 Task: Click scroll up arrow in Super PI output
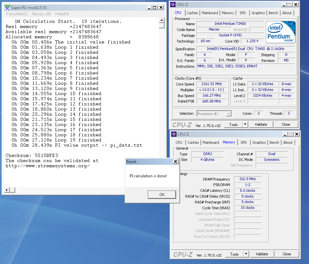click(162, 20)
